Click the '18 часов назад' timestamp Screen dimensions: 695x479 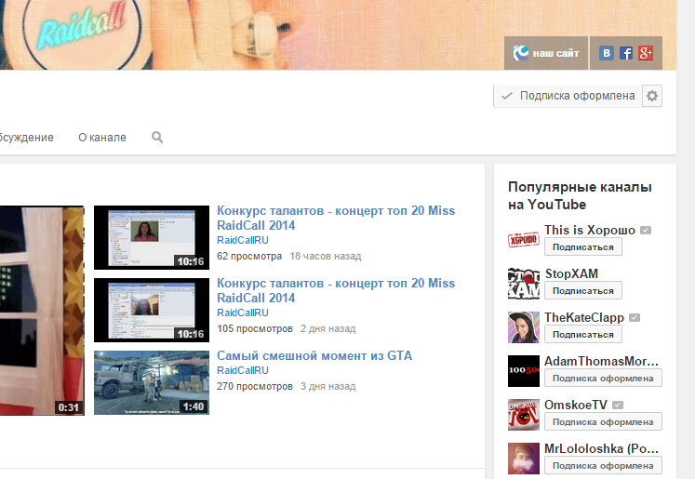[x=326, y=256]
